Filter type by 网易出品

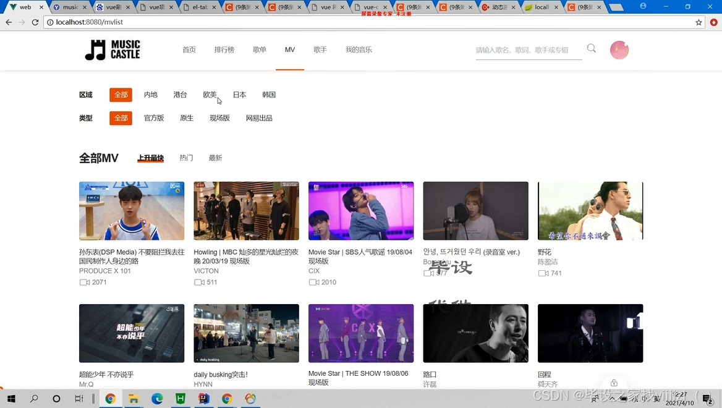[x=259, y=118]
